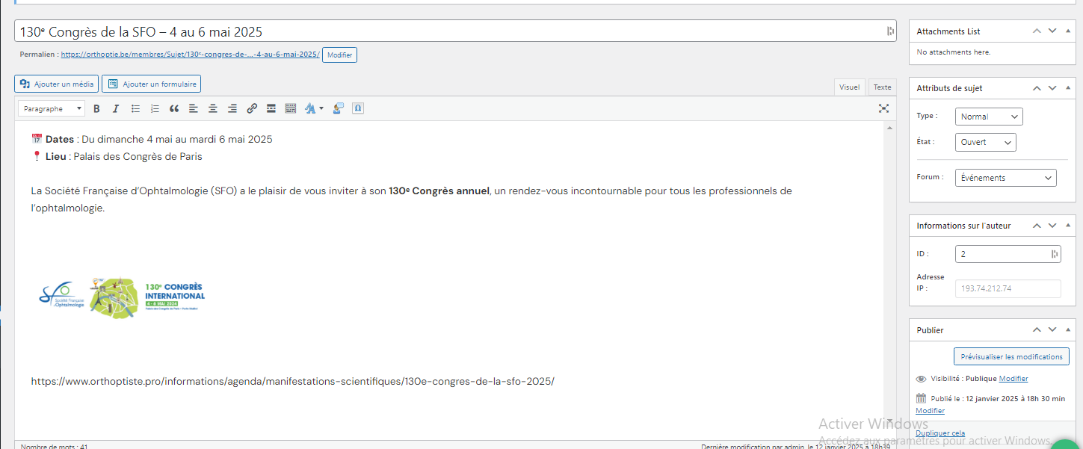
Task: Move Informations sur l'auteur panel down
Action: point(1052,226)
